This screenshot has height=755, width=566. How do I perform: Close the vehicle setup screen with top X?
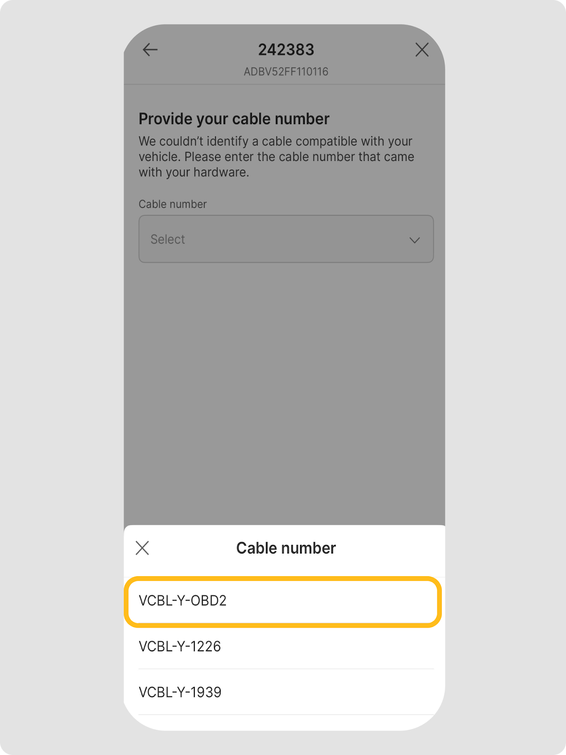422,50
